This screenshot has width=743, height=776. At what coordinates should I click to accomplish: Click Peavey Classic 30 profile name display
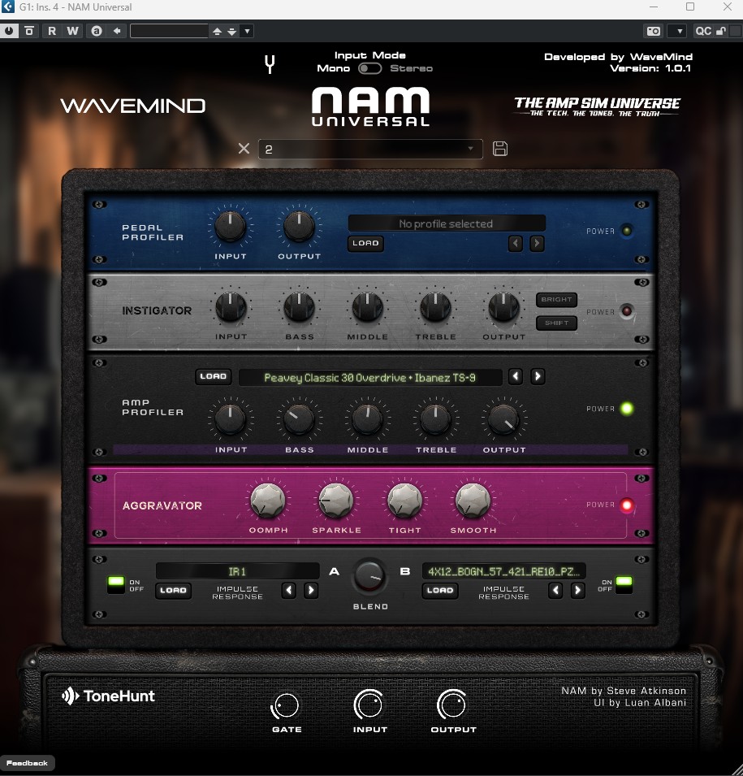click(370, 378)
